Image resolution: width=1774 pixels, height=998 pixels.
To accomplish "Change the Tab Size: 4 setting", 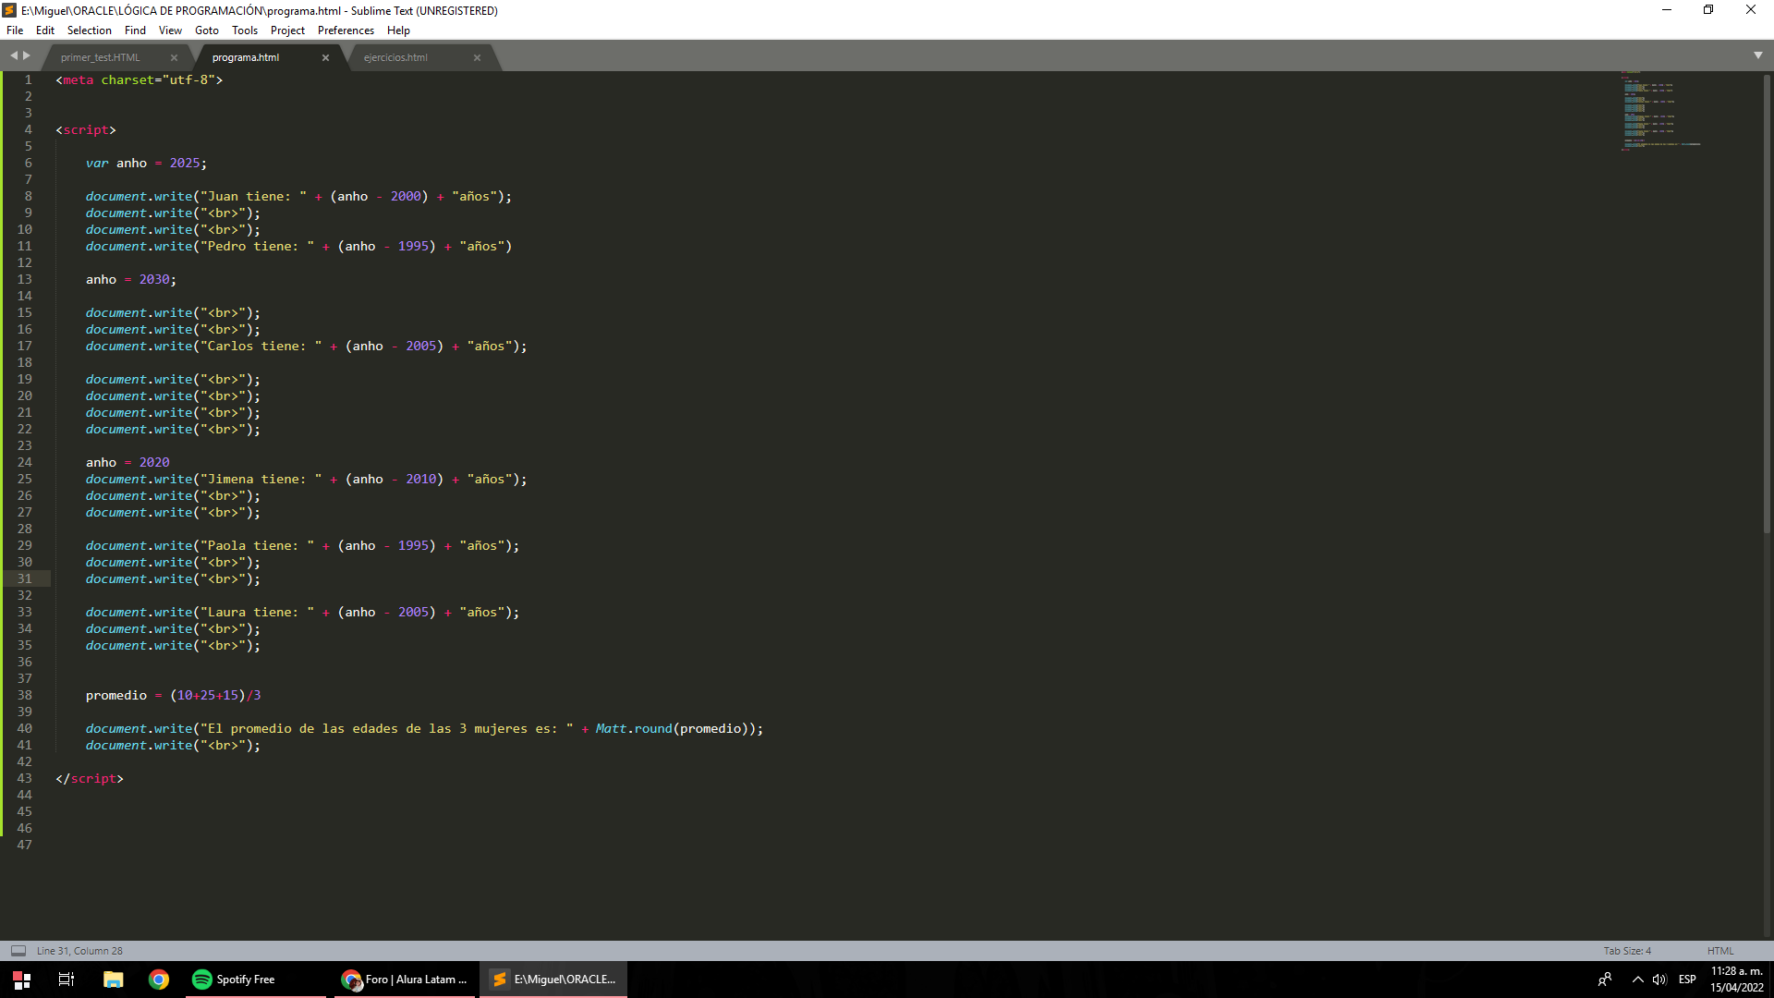I will [1627, 951].
